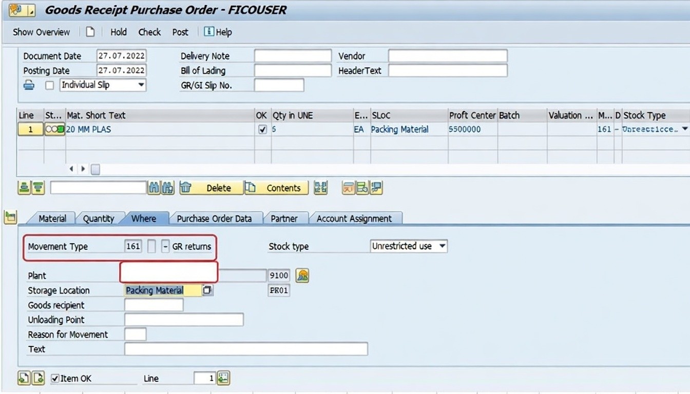Enable the print slip checkbox
Screen dimensions: 690x394
(50, 85)
